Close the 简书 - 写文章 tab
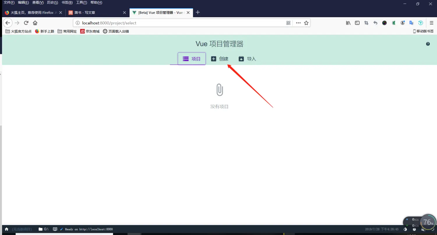 (x=124, y=13)
